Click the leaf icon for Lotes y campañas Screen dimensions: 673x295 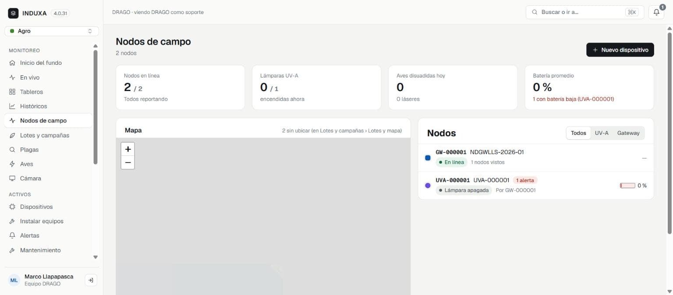[x=12, y=135]
